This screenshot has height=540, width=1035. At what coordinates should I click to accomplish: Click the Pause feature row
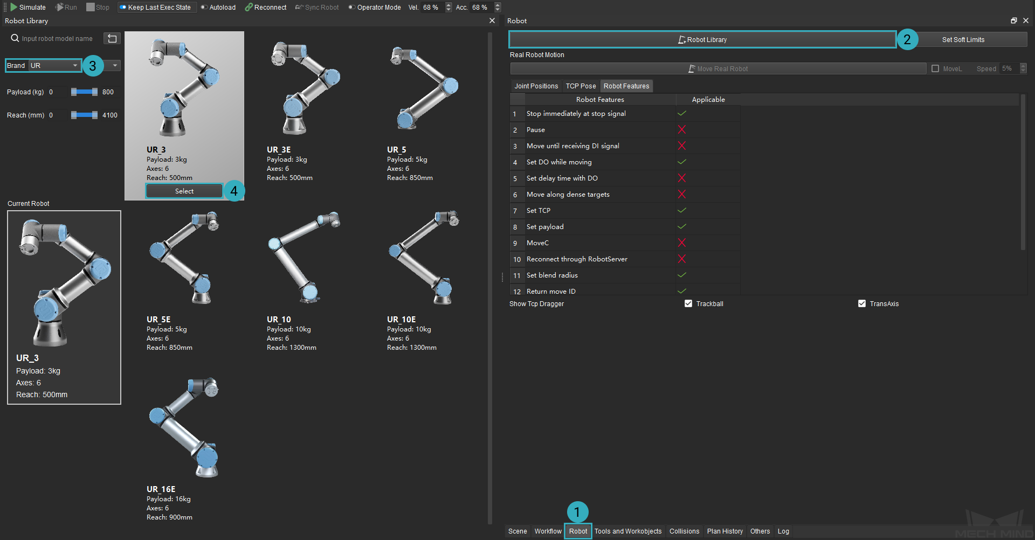tap(625, 130)
